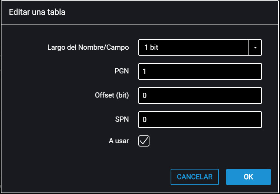
Task: Click the "Offset (bit)" label text
Action: coord(112,95)
